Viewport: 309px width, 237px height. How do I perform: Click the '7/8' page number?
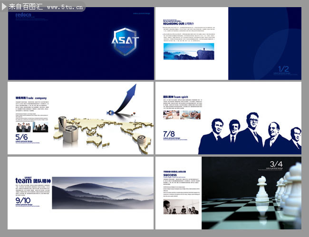click(x=169, y=134)
